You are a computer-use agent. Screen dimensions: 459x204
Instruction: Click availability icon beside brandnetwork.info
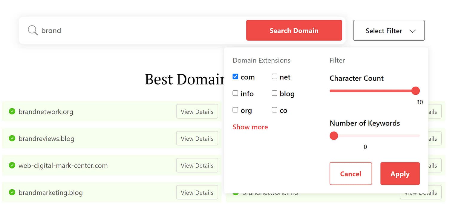click(x=236, y=193)
